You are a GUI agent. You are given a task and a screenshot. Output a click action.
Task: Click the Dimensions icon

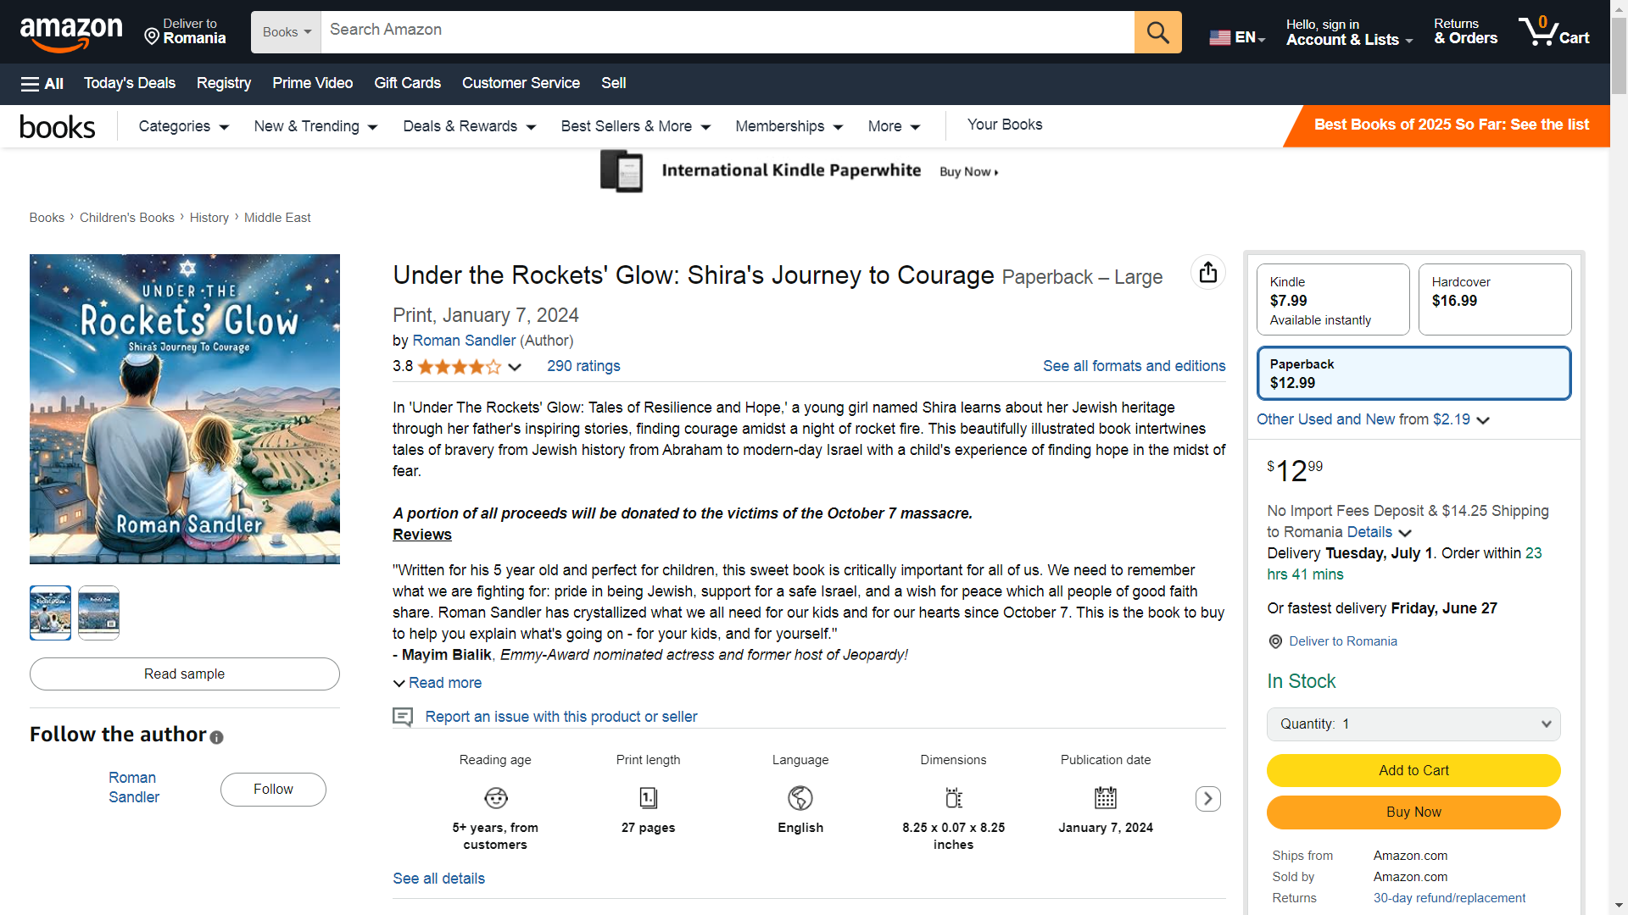tap(954, 798)
